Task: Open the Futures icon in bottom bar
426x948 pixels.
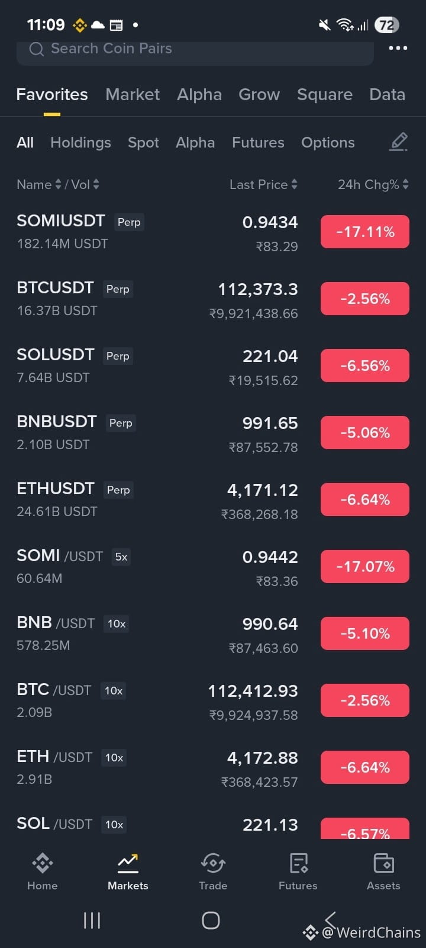Action: coord(298,863)
